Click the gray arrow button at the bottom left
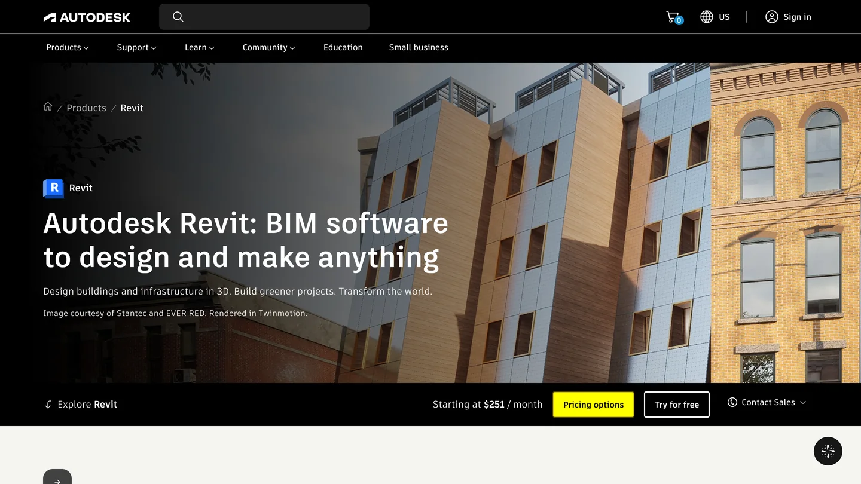This screenshot has width=861, height=484. pyautogui.click(x=57, y=477)
